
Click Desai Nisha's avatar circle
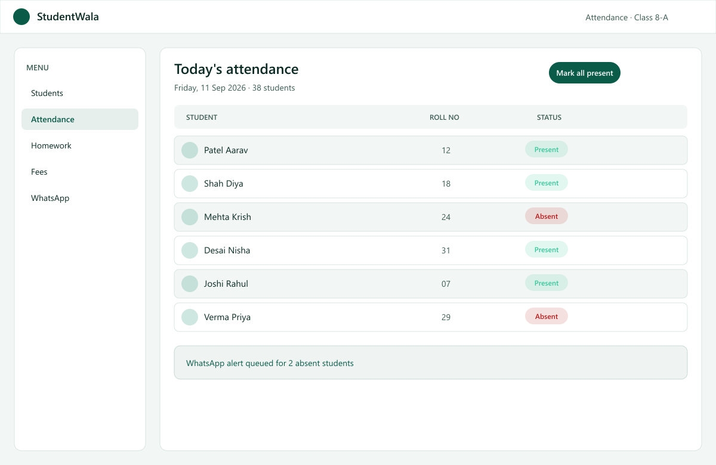pyautogui.click(x=190, y=250)
